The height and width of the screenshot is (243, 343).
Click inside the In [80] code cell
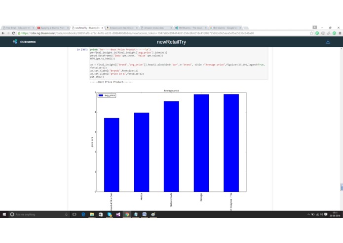(179, 63)
